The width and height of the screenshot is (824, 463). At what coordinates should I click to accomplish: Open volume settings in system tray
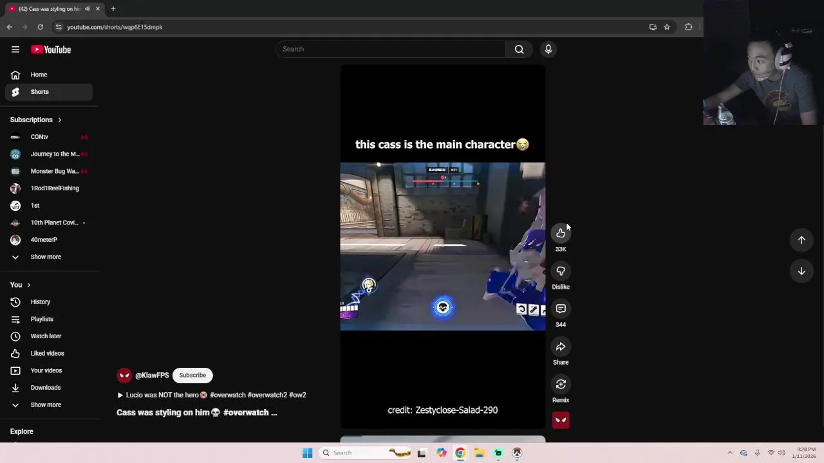click(782, 453)
